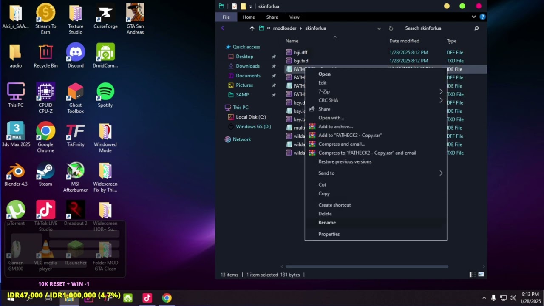Open TikFinity desktop shortcut
Image resolution: width=544 pixels, height=306 pixels.
(75, 134)
